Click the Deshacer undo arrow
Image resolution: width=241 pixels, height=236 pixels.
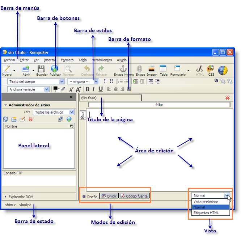[x=87, y=68]
